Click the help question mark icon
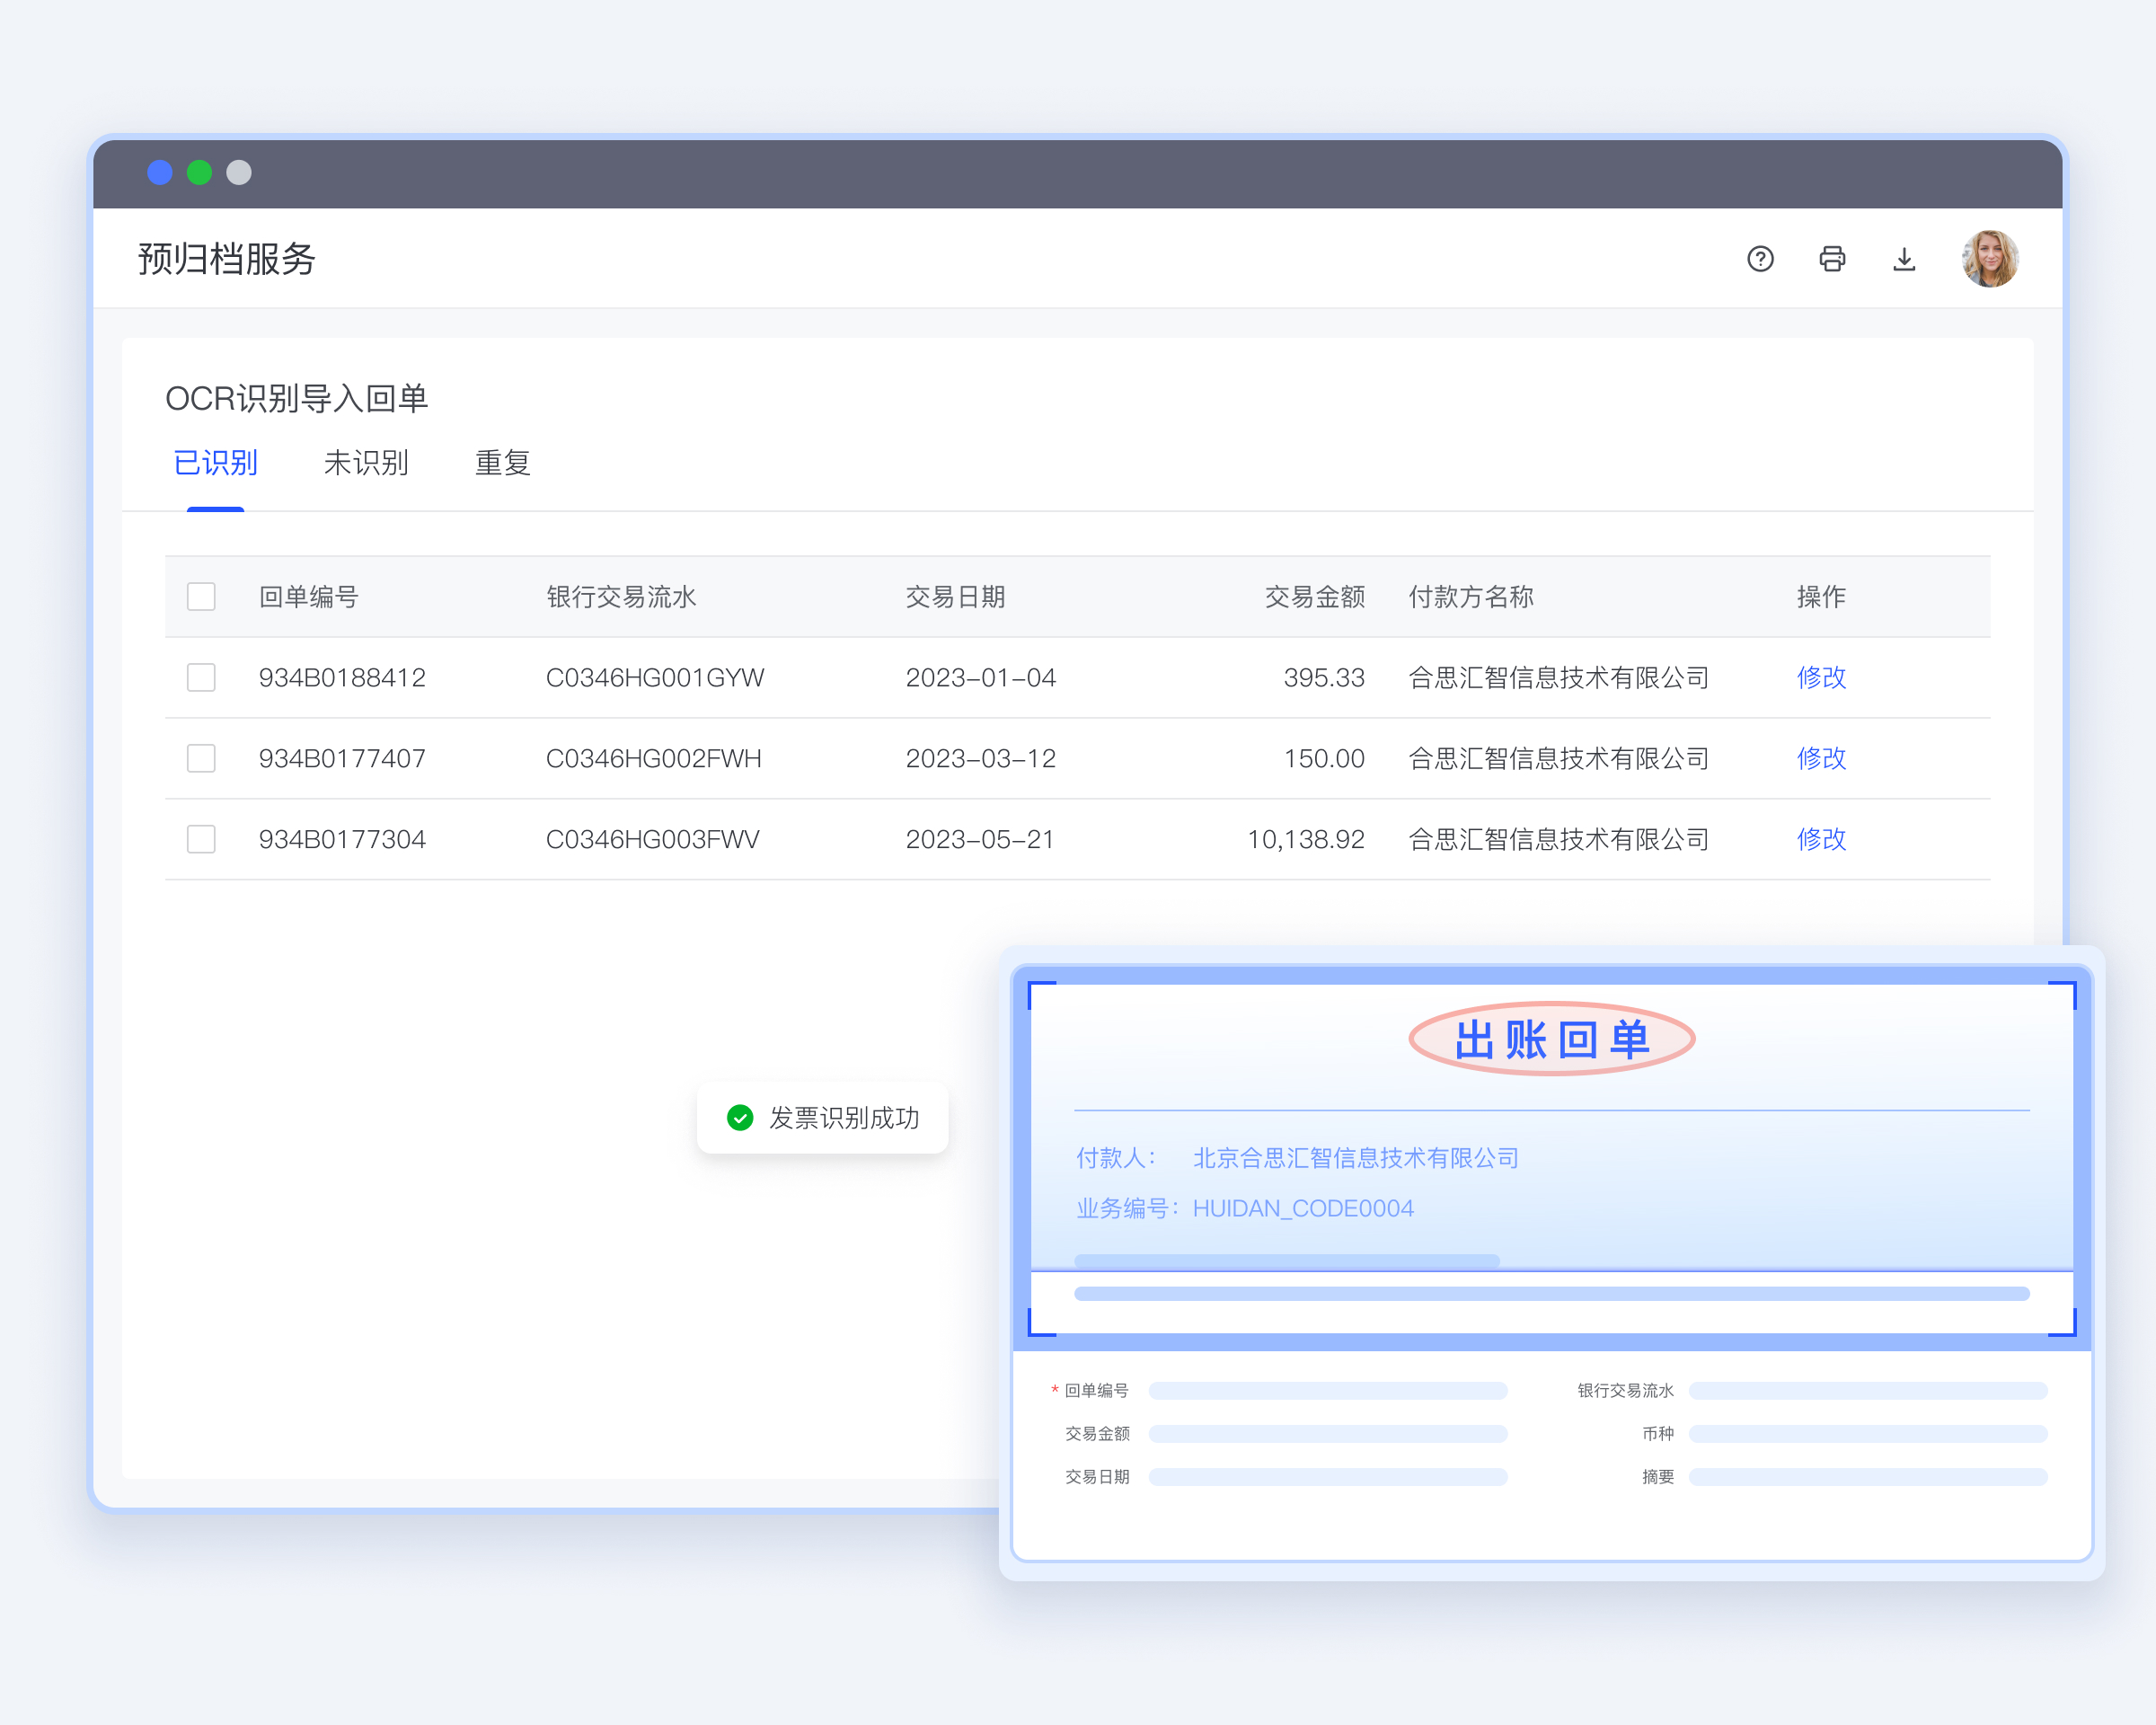This screenshot has width=2156, height=1725. pyautogui.click(x=1760, y=259)
